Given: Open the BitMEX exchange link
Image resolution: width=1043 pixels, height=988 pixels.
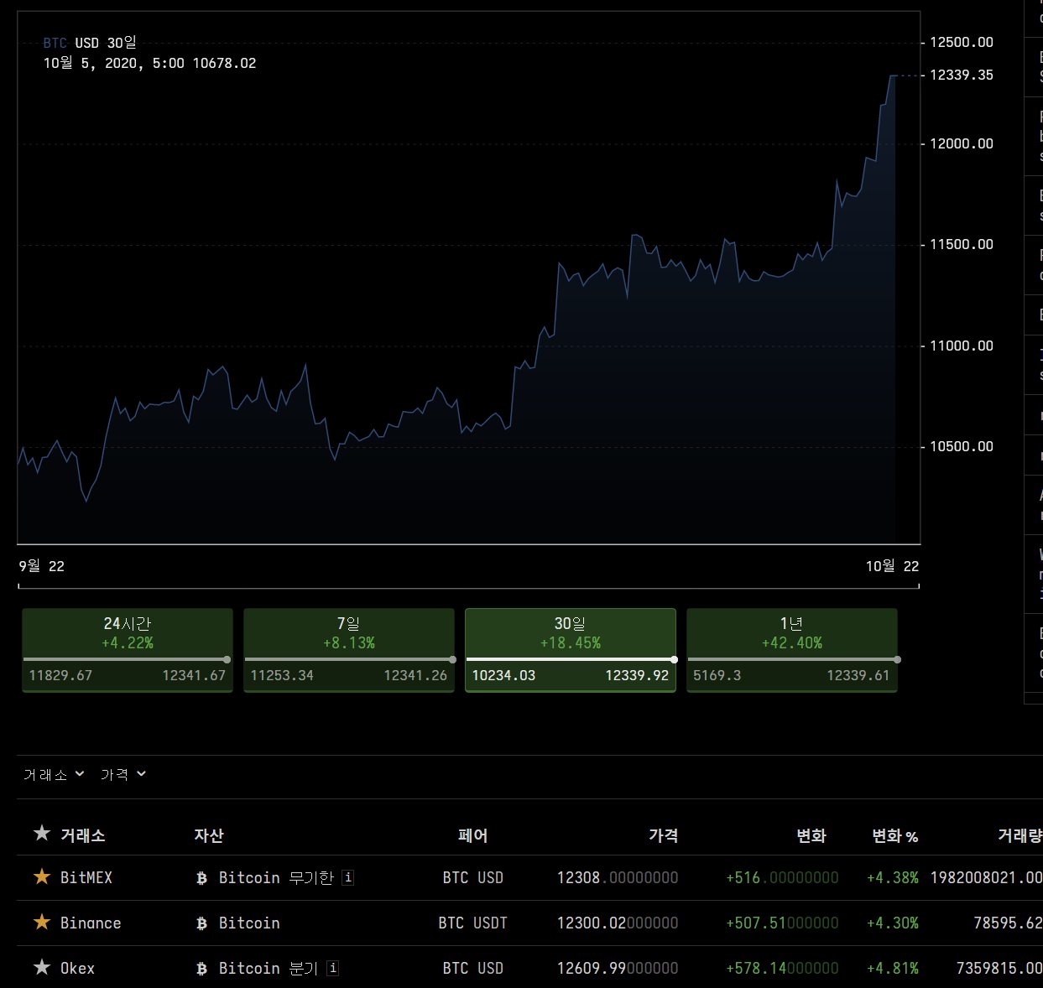Looking at the screenshot, I should [x=86, y=878].
